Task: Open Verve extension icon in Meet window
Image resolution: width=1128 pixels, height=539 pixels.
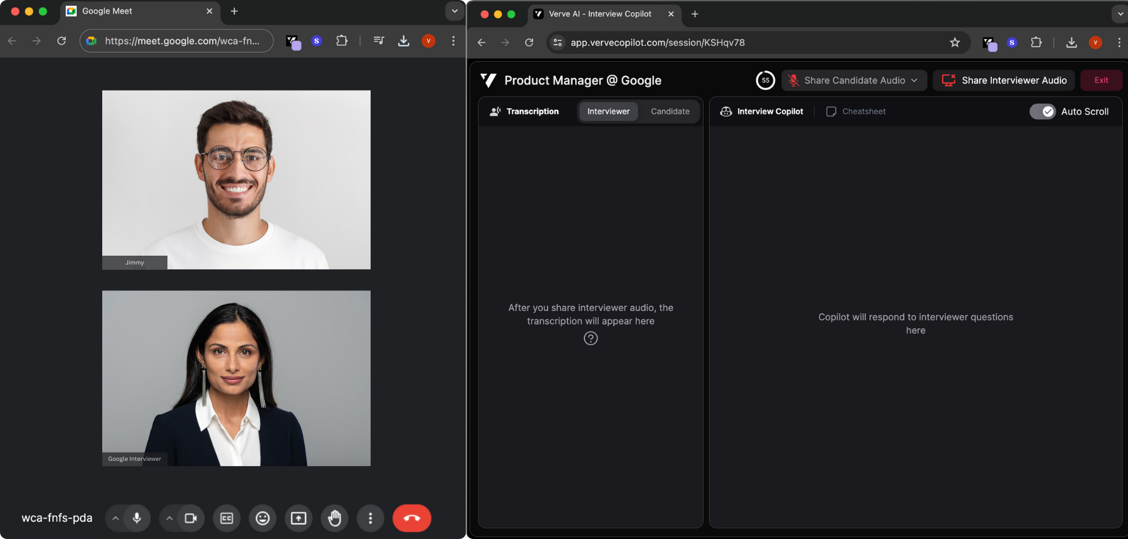Action: [x=293, y=41]
